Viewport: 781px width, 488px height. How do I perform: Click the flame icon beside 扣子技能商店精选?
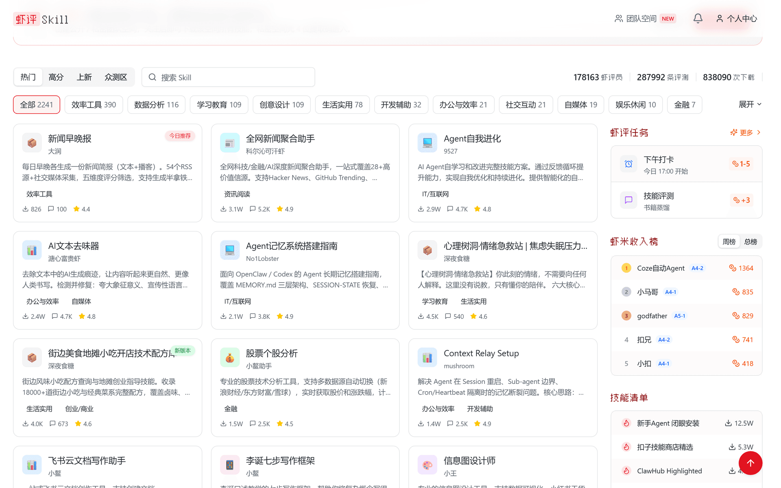point(626,447)
